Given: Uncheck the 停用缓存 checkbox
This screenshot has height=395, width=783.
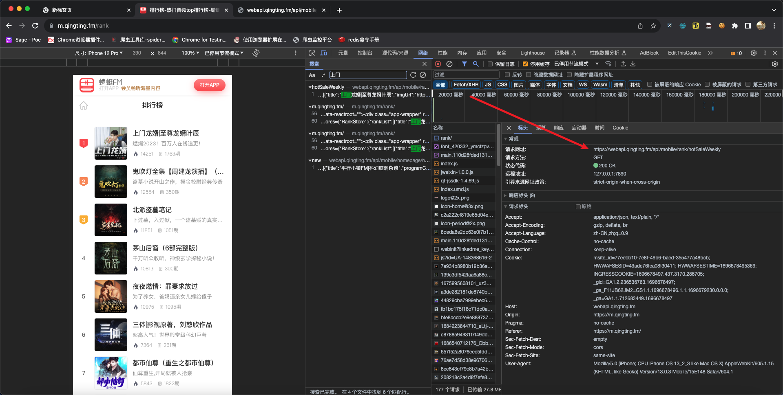Looking at the screenshot, I should tap(525, 64).
